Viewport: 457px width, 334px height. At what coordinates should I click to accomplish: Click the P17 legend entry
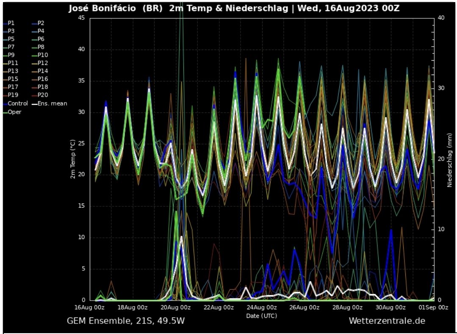coord(11,87)
